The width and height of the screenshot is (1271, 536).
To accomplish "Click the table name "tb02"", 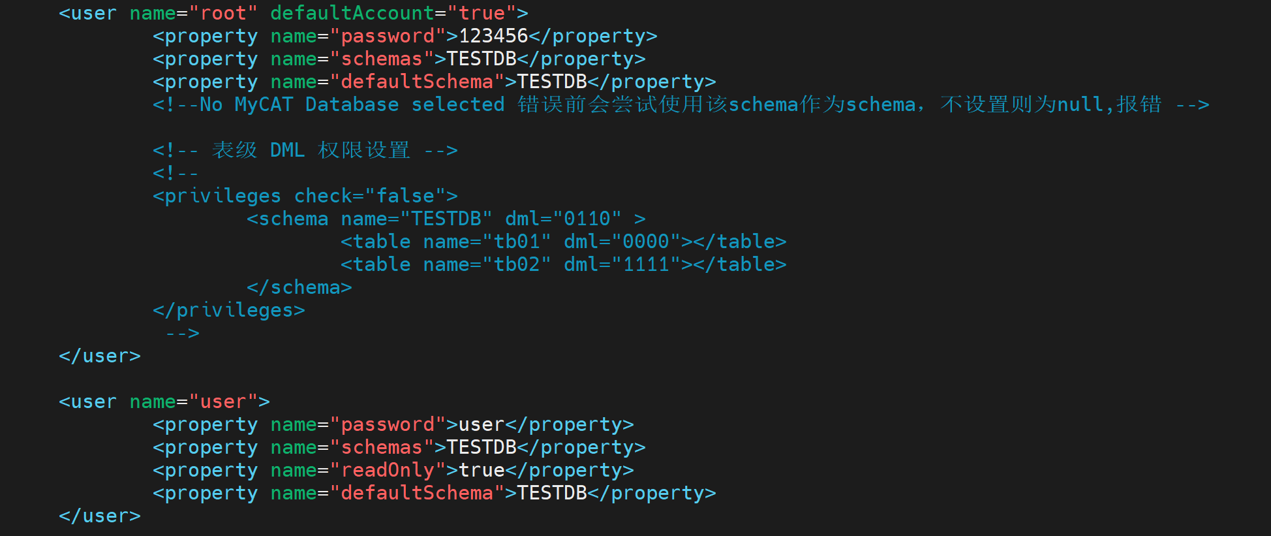I will click(x=517, y=264).
